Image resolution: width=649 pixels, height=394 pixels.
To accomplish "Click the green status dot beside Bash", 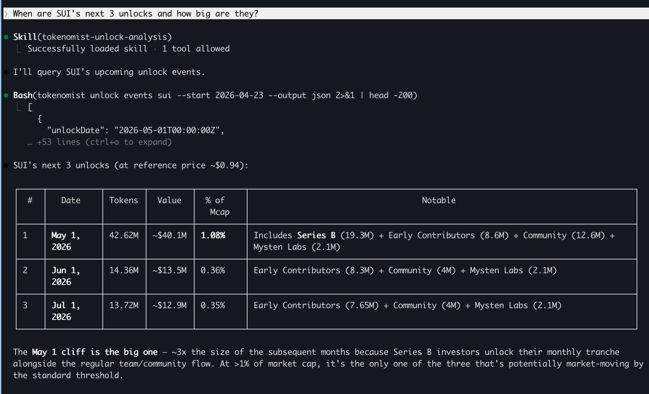I will (x=6, y=95).
